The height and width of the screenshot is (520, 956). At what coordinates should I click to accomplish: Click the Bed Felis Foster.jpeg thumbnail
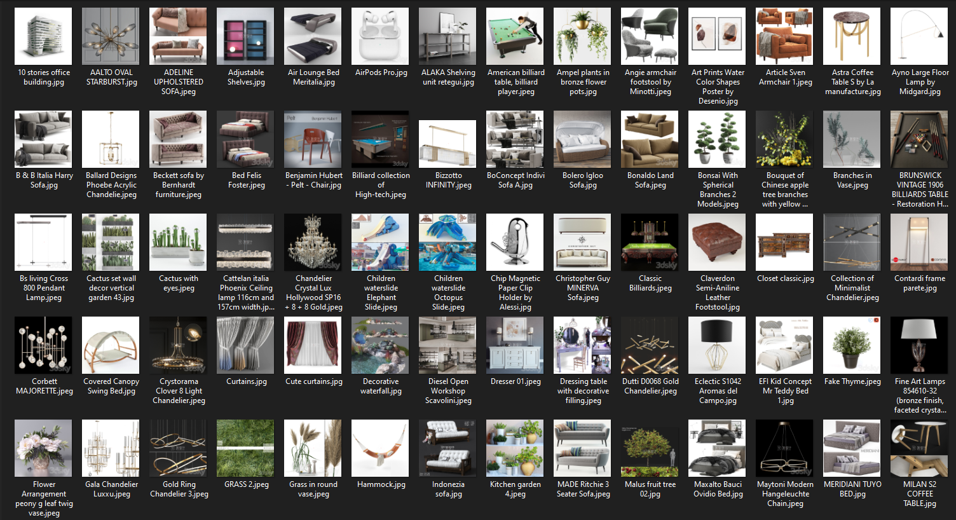coord(246,139)
